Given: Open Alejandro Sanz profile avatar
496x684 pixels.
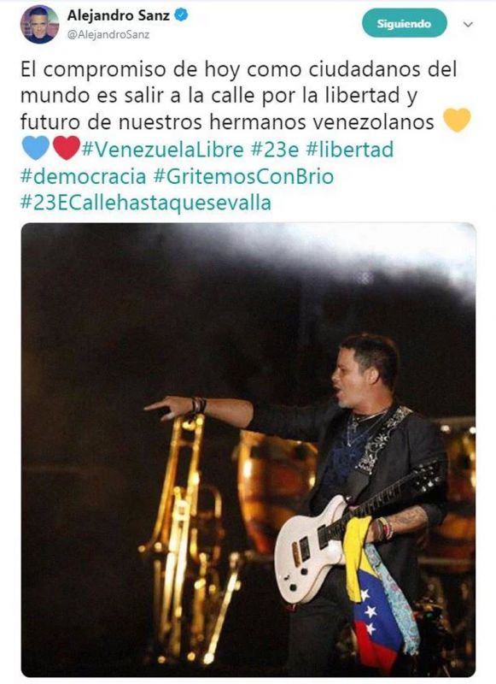Looking at the screenshot, I should pyautogui.click(x=39, y=24).
